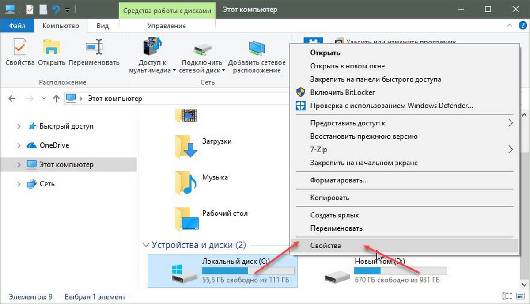530x304 pixels.
Task: Click Добавить сетевое расположение icon
Action: coord(257,48)
